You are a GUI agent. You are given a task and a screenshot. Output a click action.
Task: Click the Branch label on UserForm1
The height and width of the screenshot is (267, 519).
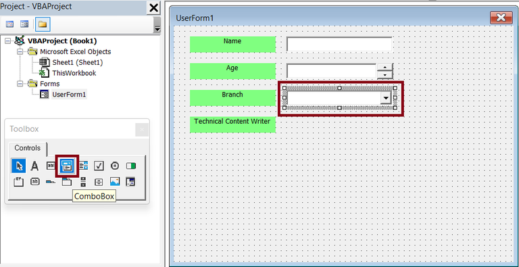[232, 98]
